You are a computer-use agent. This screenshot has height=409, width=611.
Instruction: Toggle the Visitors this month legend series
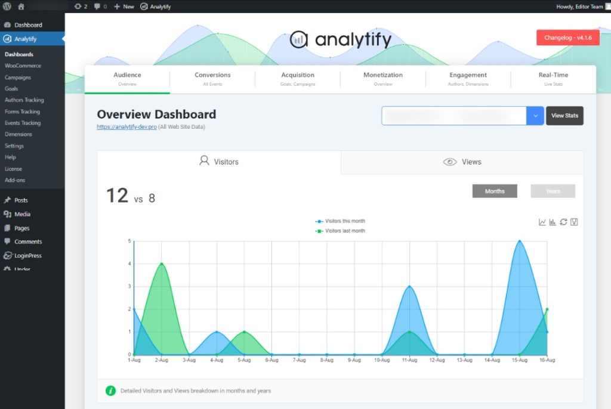[x=340, y=221]
